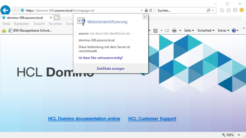Open the Extras command bar dropdown

coord(224,30)
